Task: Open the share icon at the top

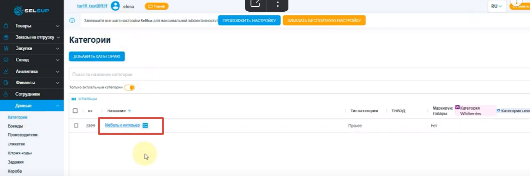Action: (x=256, y=4)
